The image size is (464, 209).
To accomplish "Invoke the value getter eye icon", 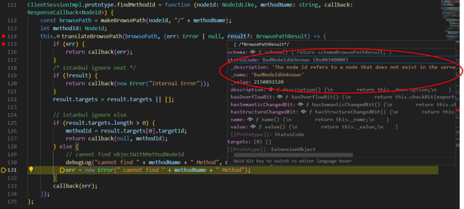I will 253,127.
